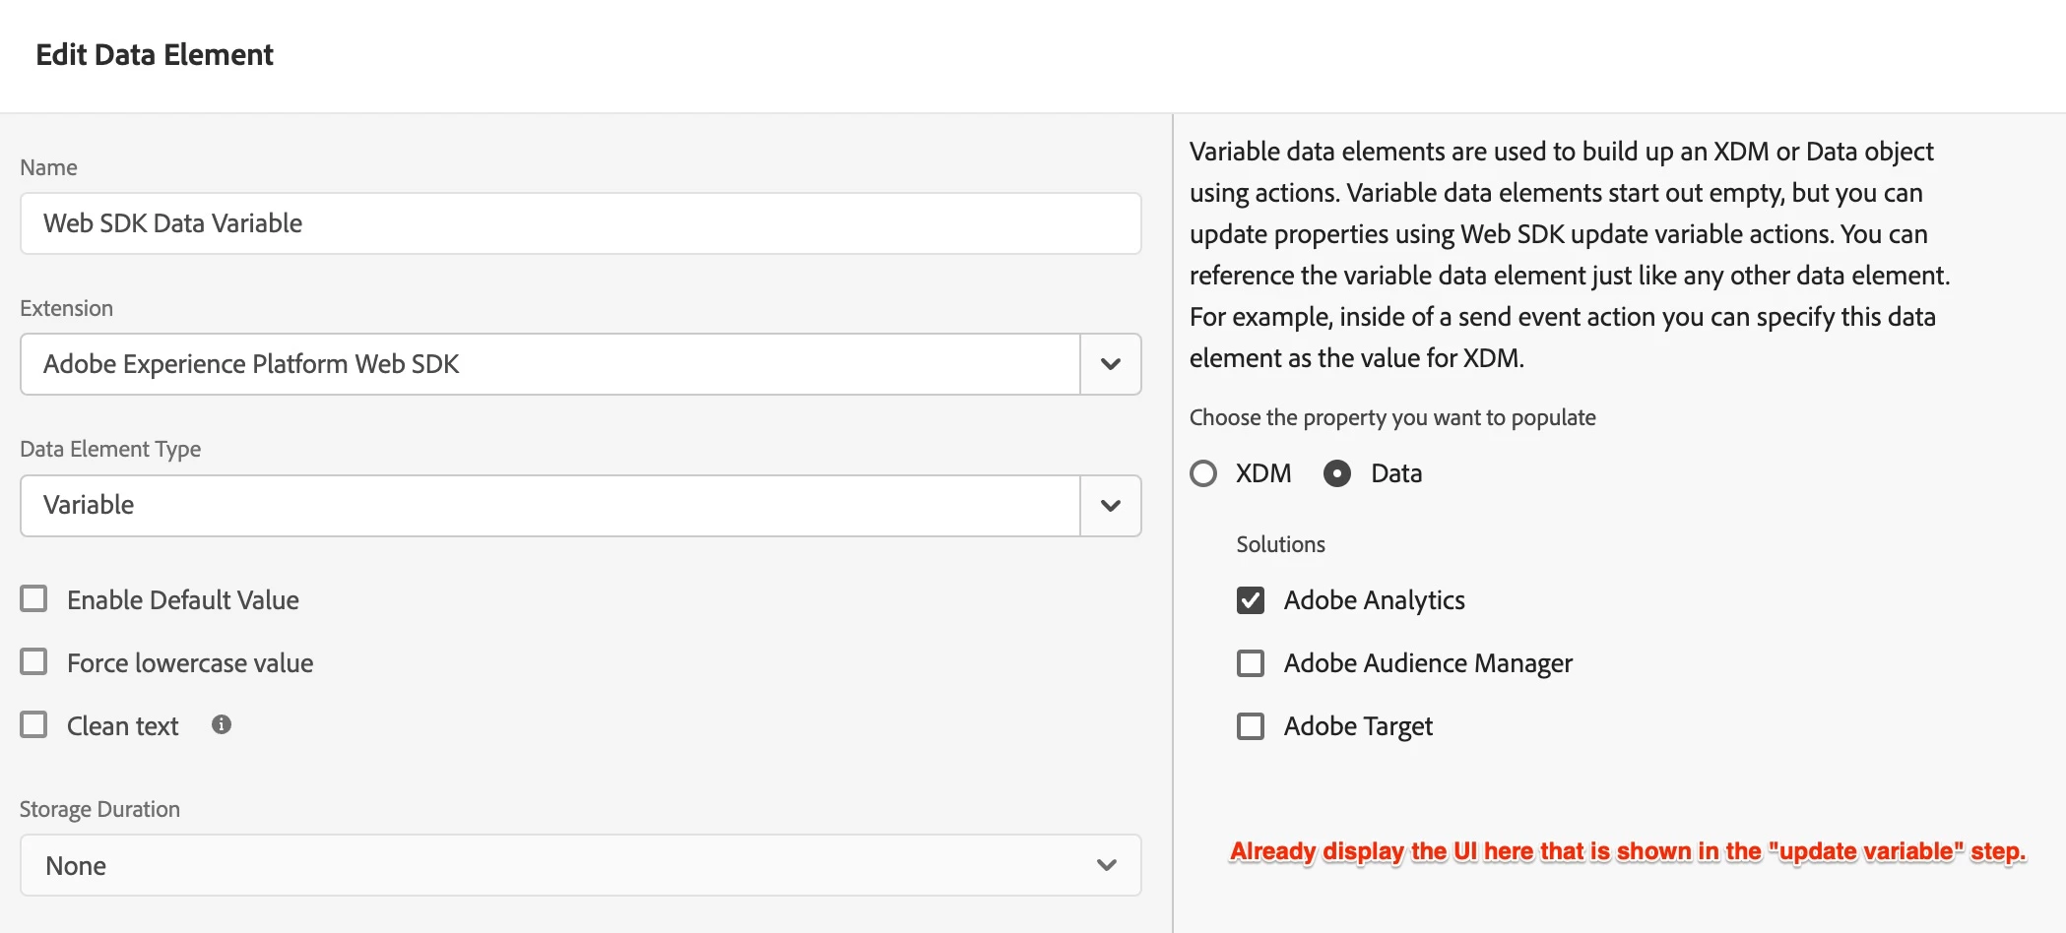Click the chevron arrow of Data Element Type

tap(1111, 506)
